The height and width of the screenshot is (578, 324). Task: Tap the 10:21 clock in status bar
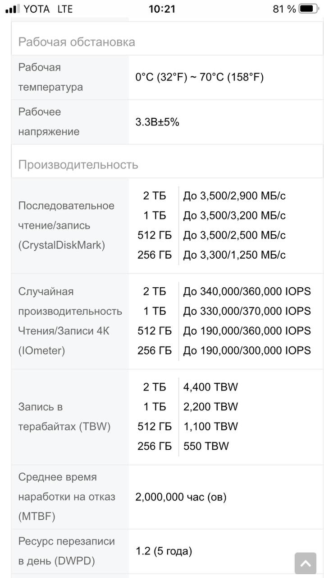point(162,9)
